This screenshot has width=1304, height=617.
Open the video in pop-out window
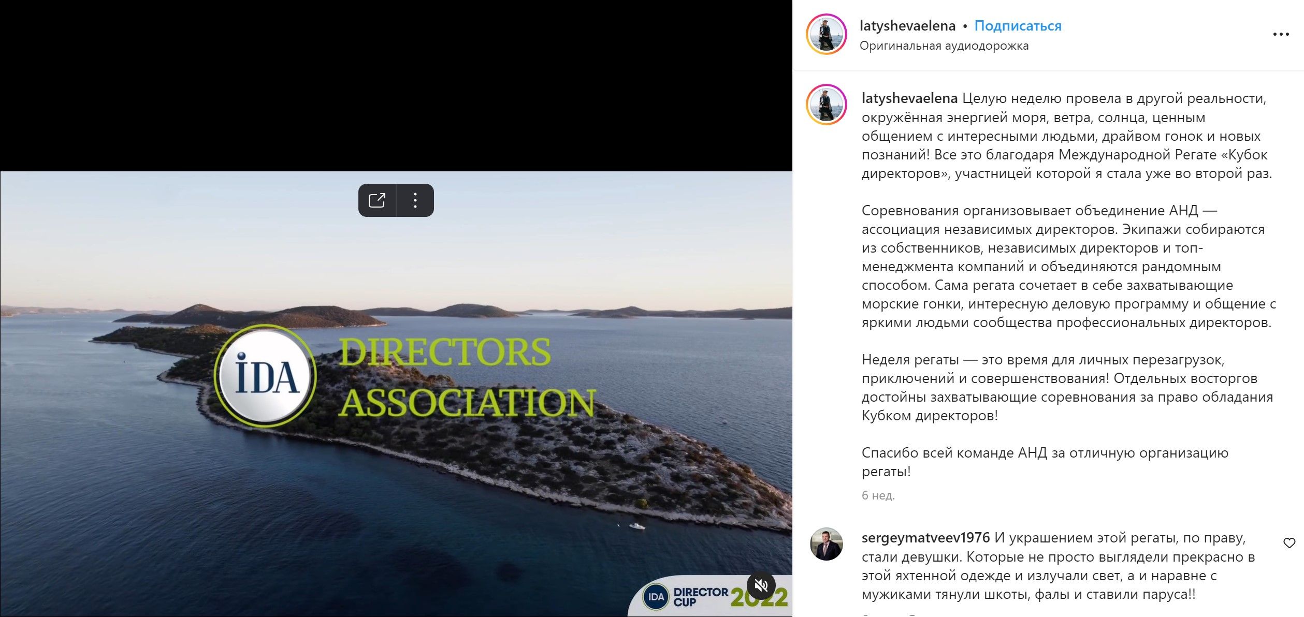[x=377, y=200]
